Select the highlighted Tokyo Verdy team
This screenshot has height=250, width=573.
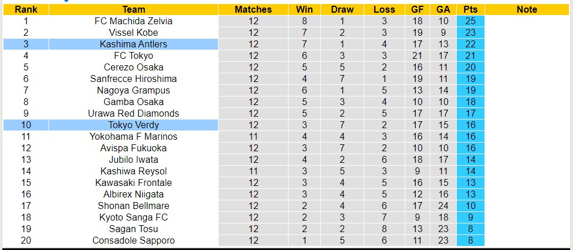point(134,125)
